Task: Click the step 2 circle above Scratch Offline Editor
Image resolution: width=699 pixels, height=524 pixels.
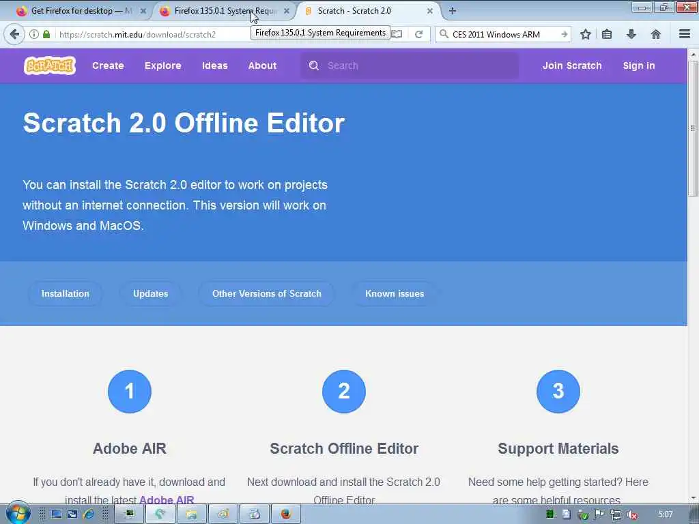Action: (344, 391)
